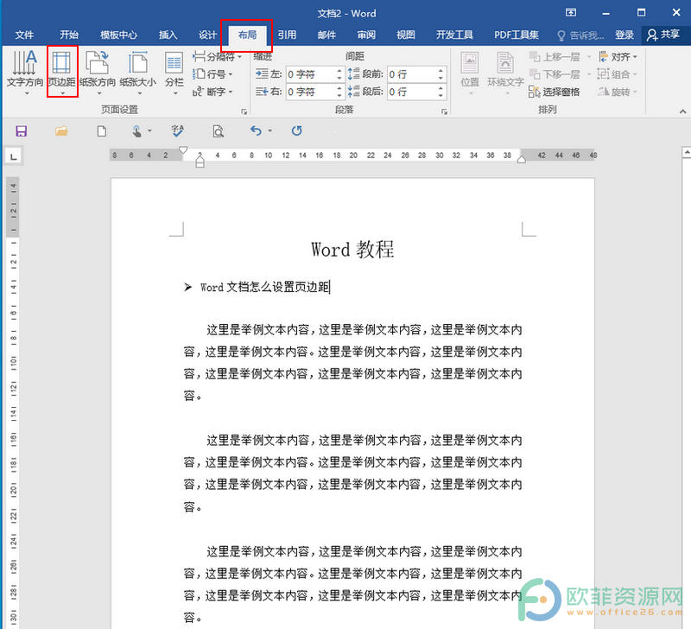
Task: Click the New blank document icon
Action: [102, 131]
